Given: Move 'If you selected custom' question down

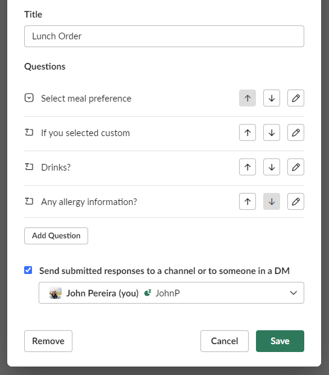Looking at the screenshot, I should point(272,132).
